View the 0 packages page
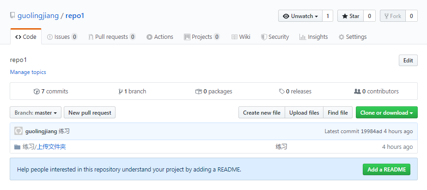This screenshot has width=427, height=190. pos(214,92)
